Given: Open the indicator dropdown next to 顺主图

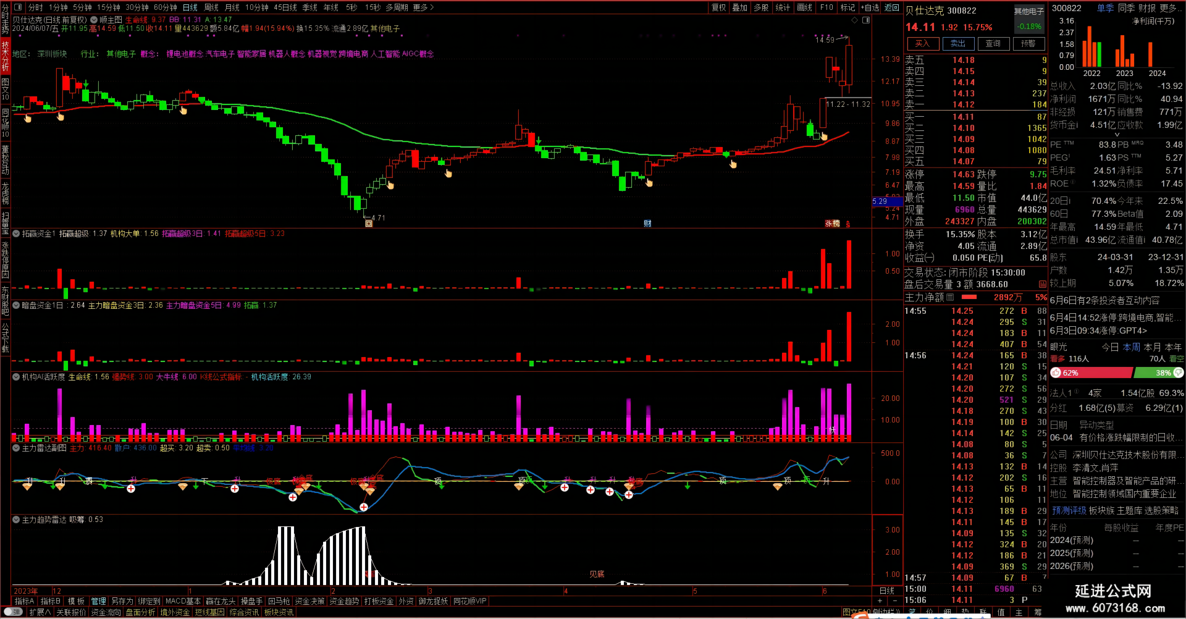Looking at the screenshot, I should [95, 20].
